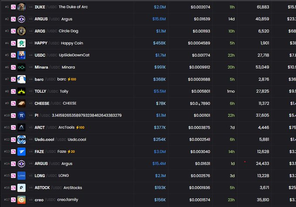This screenshot has width=296, height=207.
Task: Select the name "UpSideDownCat"
Action: [x=74, y=55]
